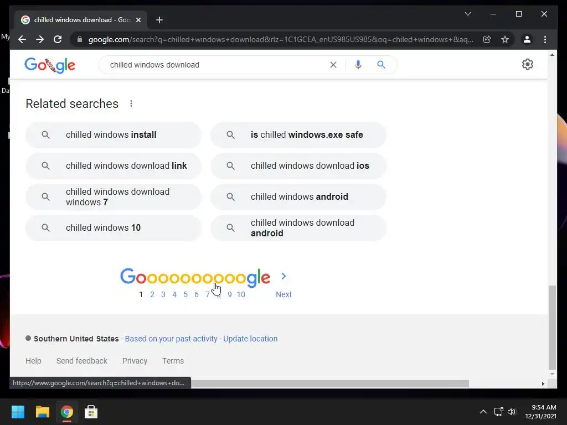Viewport: 567px width, 425px height.
Task: Share this page icon in address bar
Action: [x=487, y=39]
